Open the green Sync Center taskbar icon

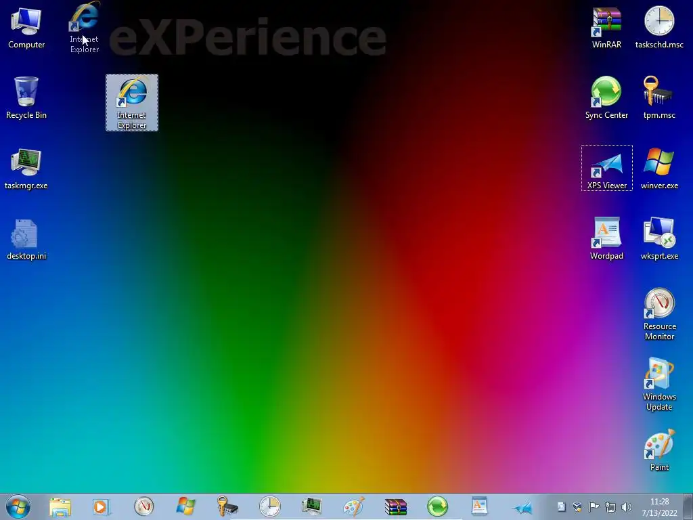pyautogui.click(x=438, y=506)
